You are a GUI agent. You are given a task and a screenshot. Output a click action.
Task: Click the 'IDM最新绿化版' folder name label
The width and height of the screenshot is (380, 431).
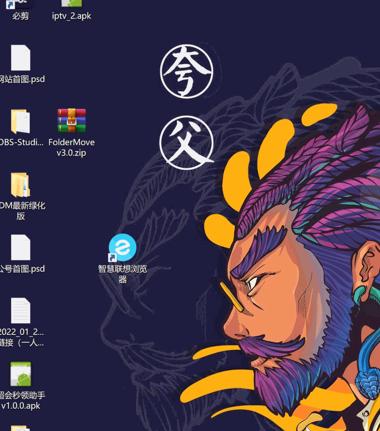pos(23,211)
